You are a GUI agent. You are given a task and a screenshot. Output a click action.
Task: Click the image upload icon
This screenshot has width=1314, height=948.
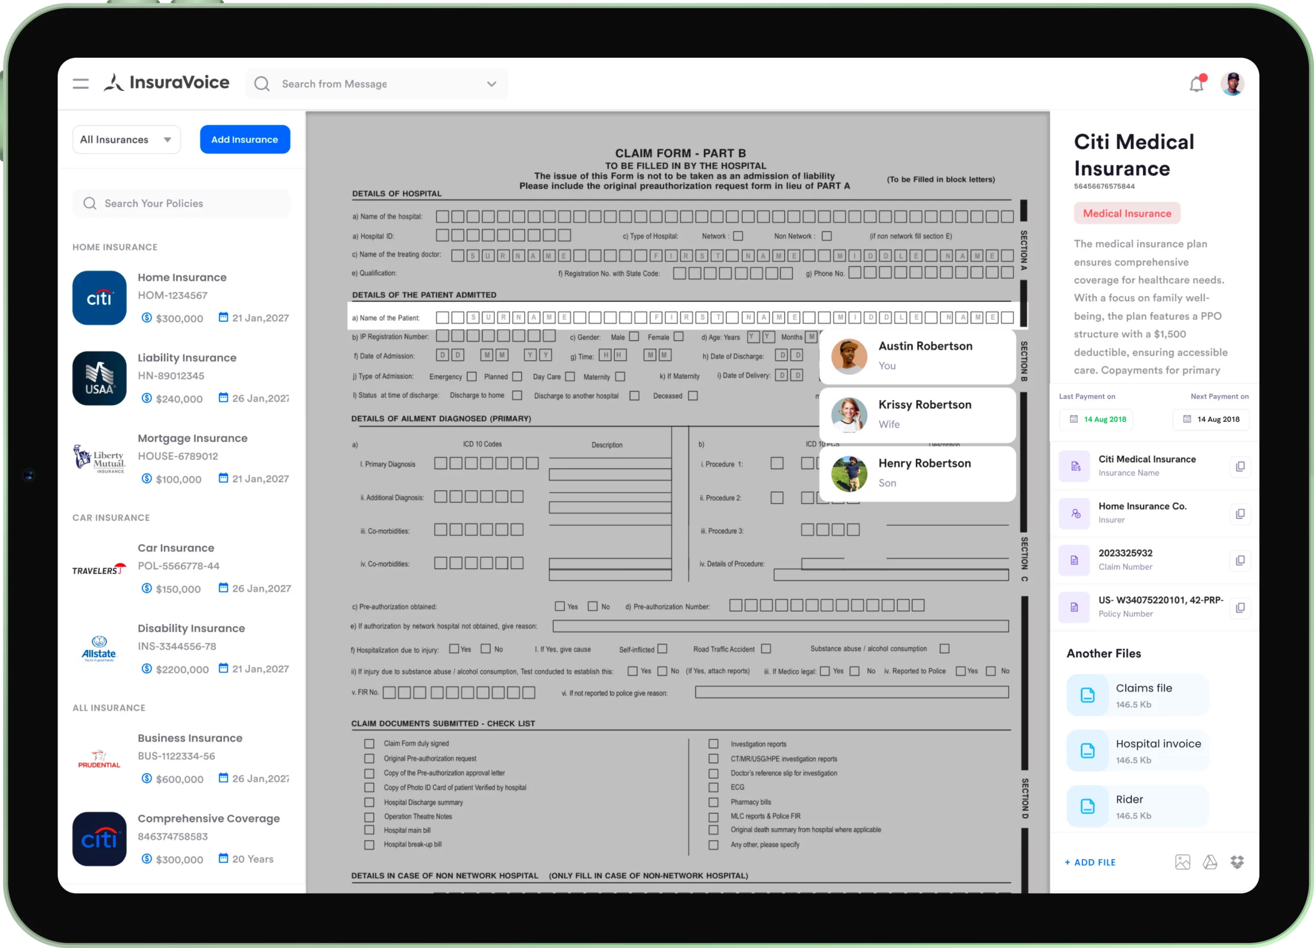click(1183, 862)
